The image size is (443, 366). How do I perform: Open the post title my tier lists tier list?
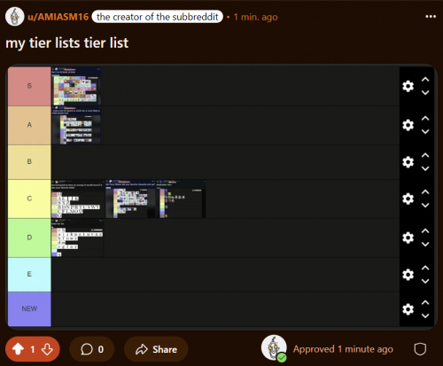pos(67,43)
